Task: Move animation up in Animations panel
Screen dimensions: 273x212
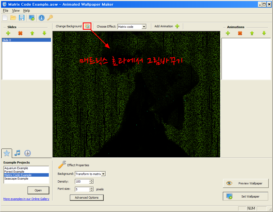Action: (x=252, y=33)
